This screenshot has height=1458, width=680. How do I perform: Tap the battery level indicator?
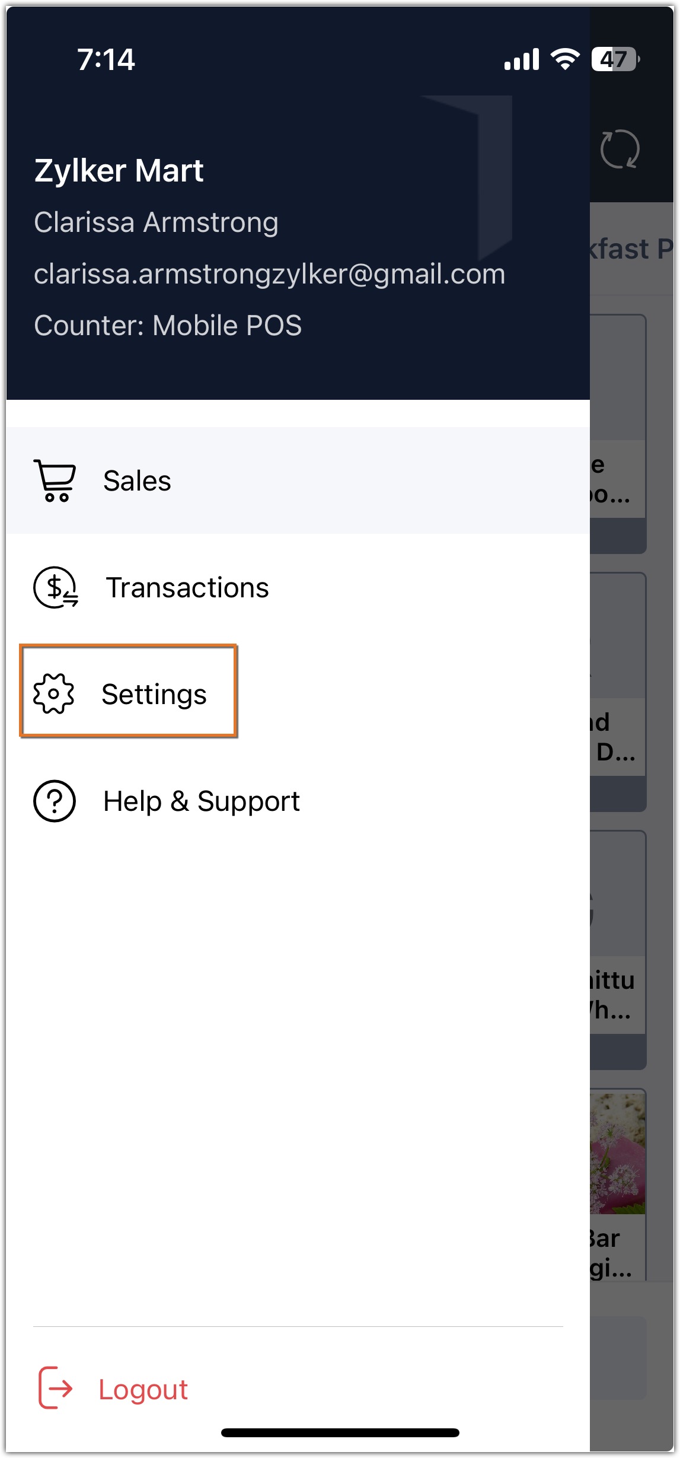(615, 59)
